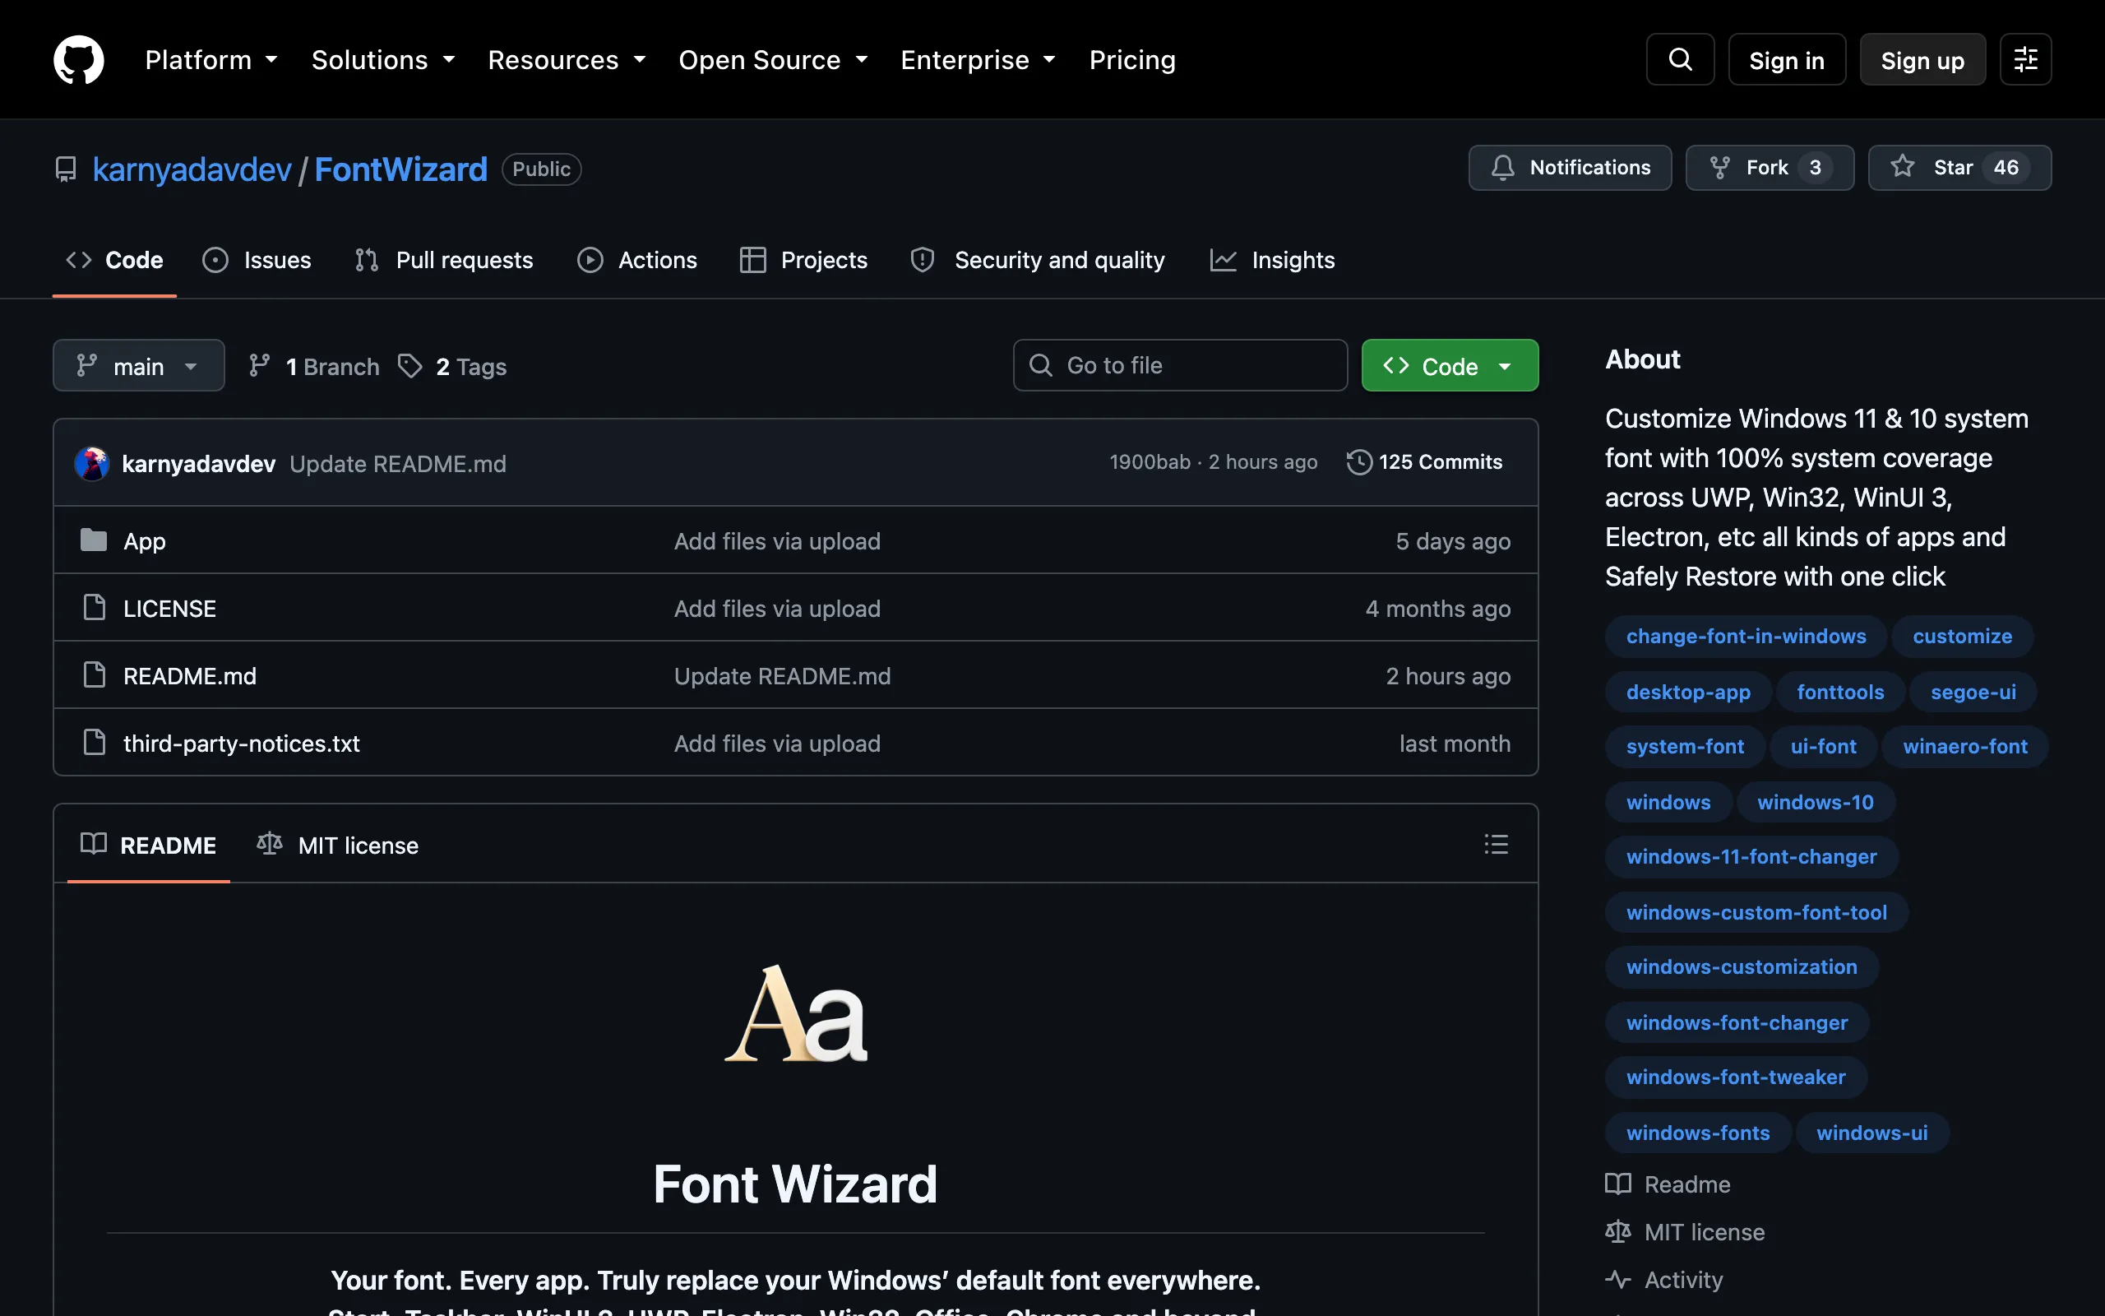Open the windows-fonts topic tag
The height and width of the screenshot is (1316, 2105).
coord(1698,1133)
